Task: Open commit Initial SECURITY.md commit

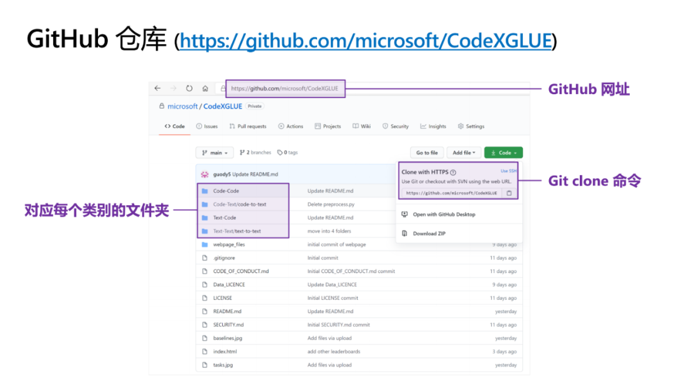Action: click(x=339, y=325)
